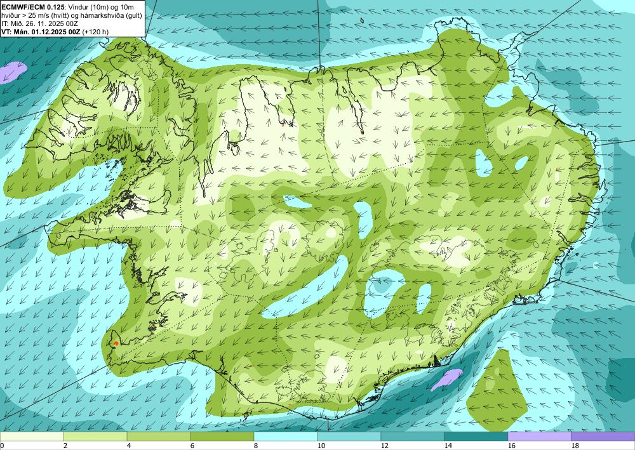Click the purple wind patch at the northwest edge
Screen dimensions: 635x450
pos(12,72)
